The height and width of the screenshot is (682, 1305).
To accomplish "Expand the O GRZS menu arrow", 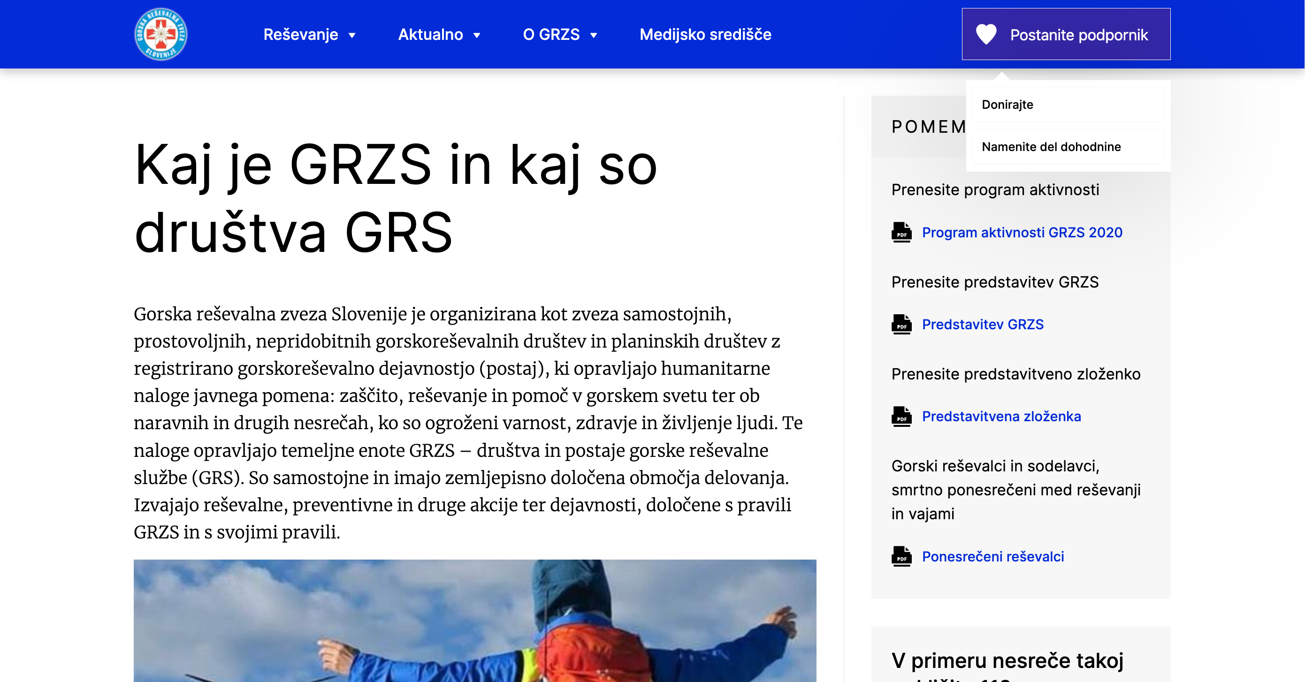I will 593,35.
